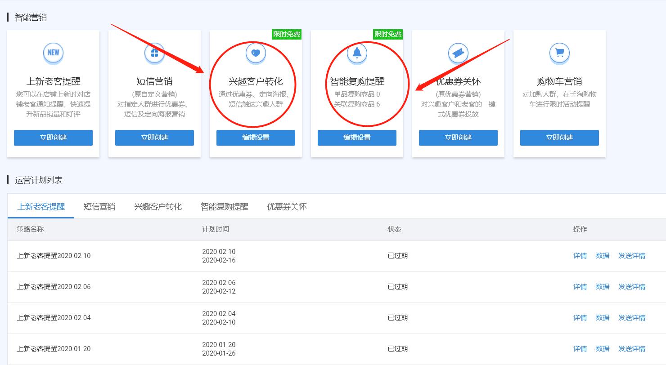Screen dimensions: 666x365
Task: Click the 单品复购商品 0 text
Action: (x=357, y=94)
